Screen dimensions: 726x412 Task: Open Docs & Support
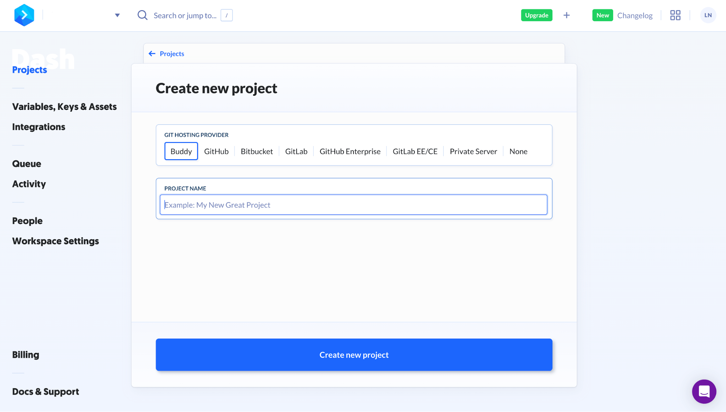tap(45, 391)
